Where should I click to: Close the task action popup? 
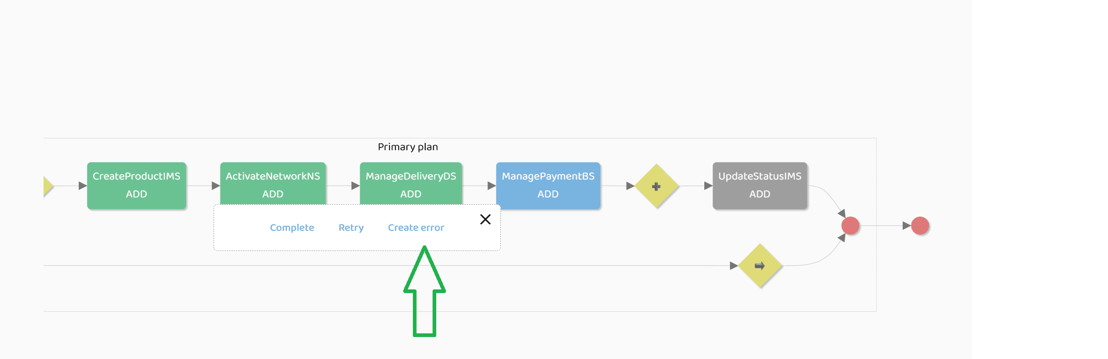click(485, 219)
